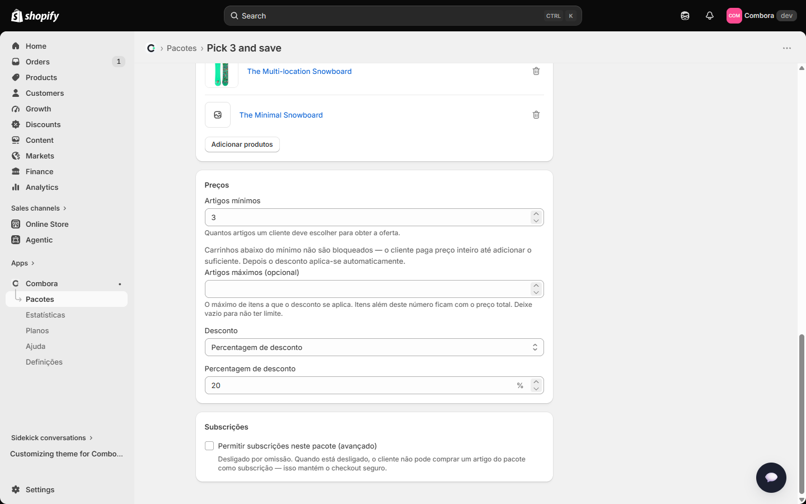Screen dimensions: 806x504
Task: Click the three-dots more actions icon
Action: pyautogui.click(x=786, y=48)
